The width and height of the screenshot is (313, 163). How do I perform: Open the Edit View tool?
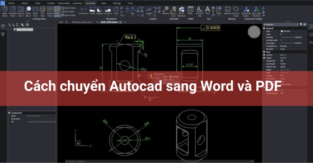pyautogui.click(x=43, y=12)
